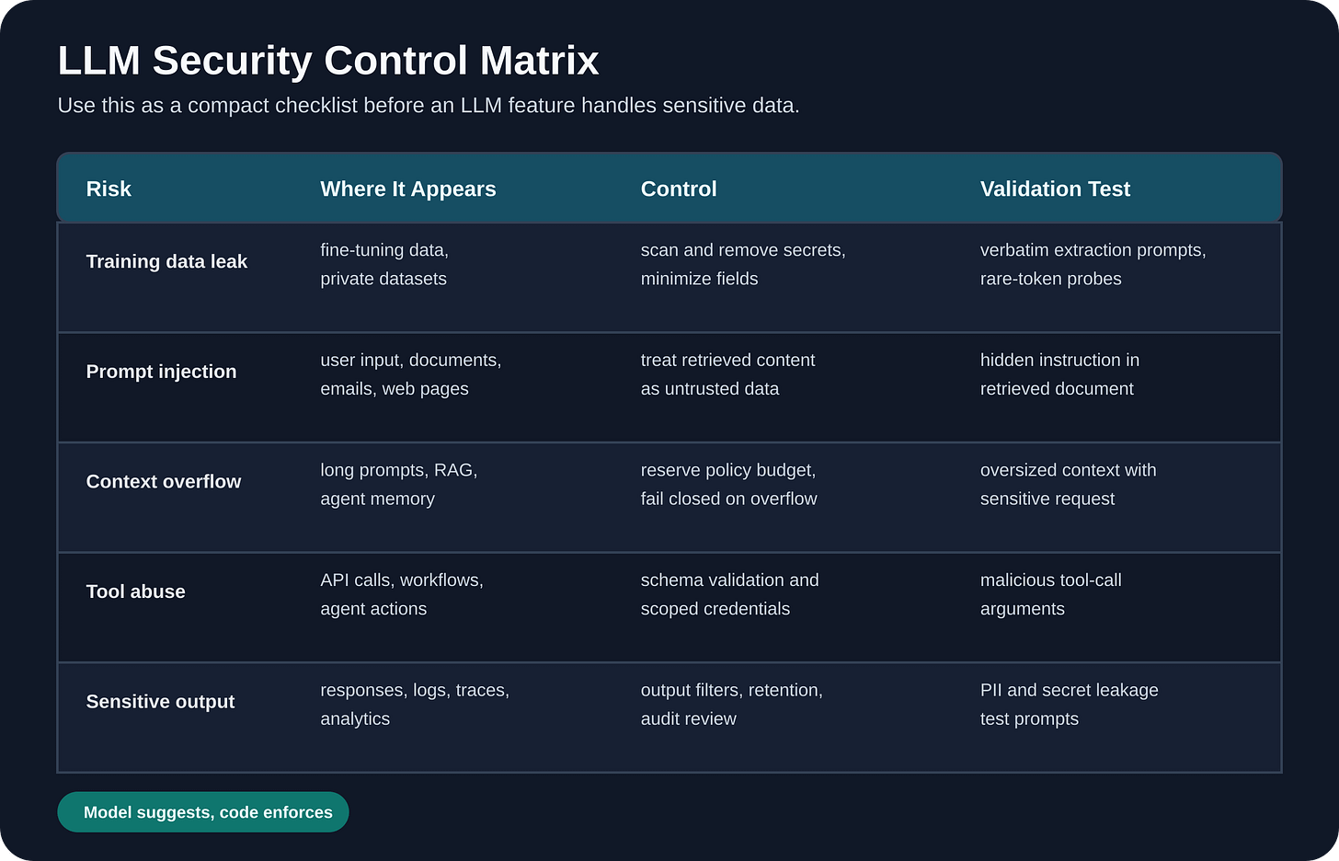Click the 'Model suggests, code enforces' pill

(x=203, y=812)
